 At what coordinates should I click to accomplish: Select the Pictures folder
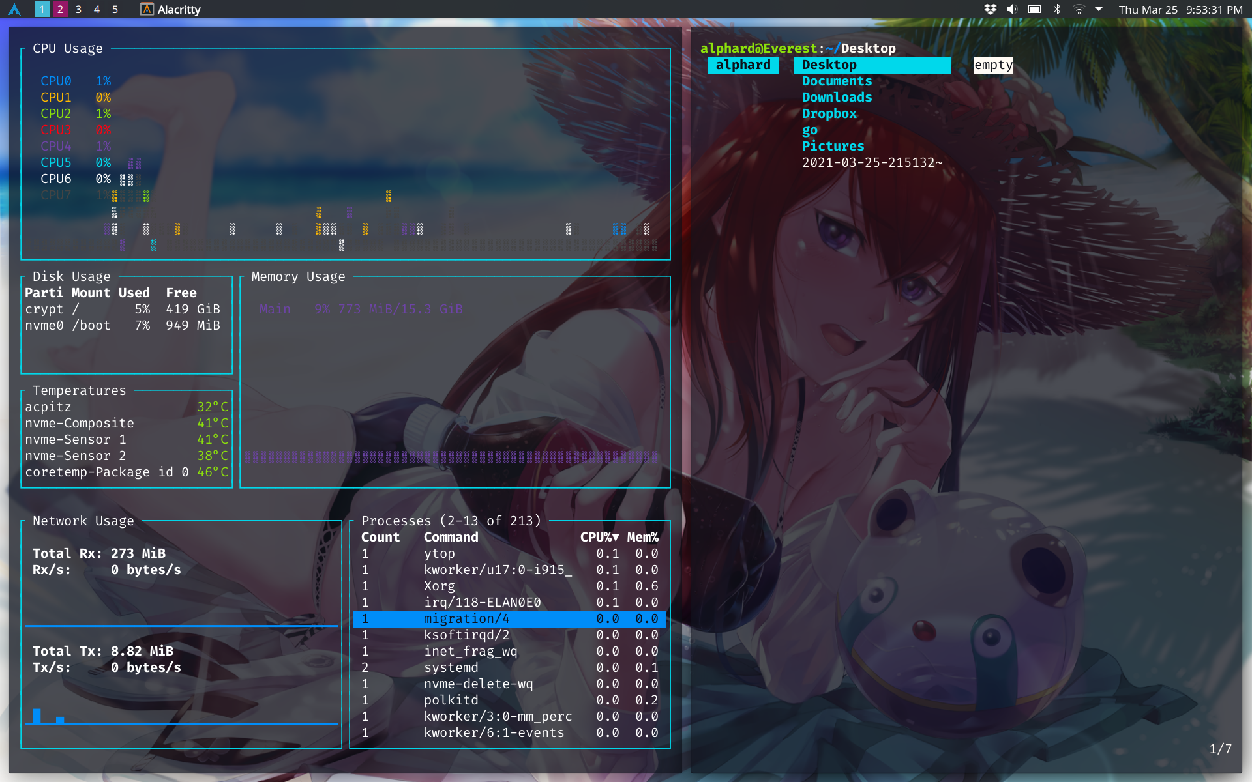click(x=833, y=146)
